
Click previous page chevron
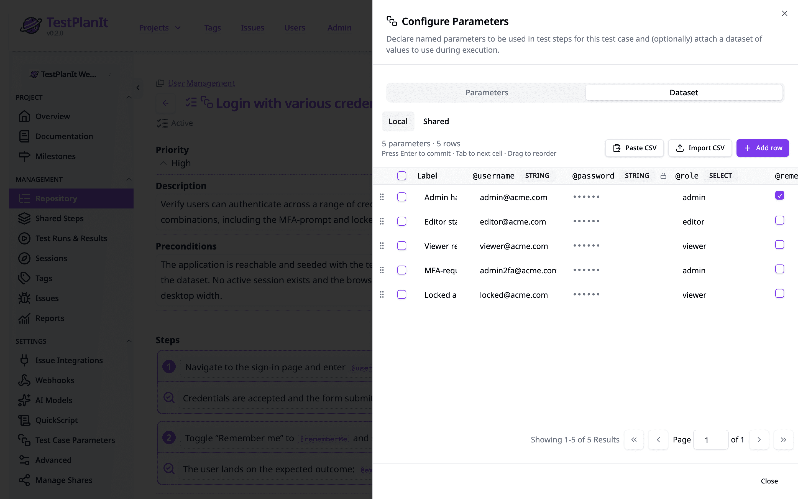tap(658, 440)
